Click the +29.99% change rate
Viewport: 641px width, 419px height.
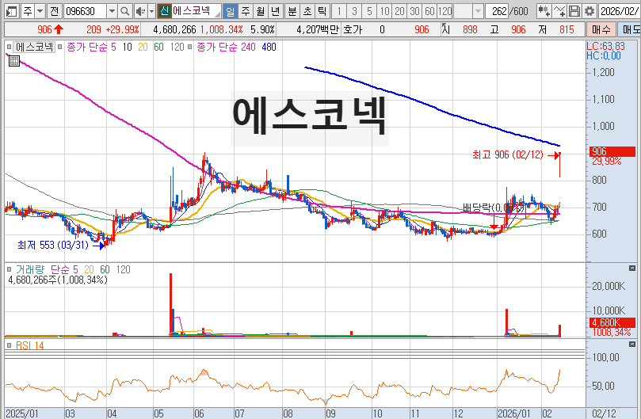[123, 29]
